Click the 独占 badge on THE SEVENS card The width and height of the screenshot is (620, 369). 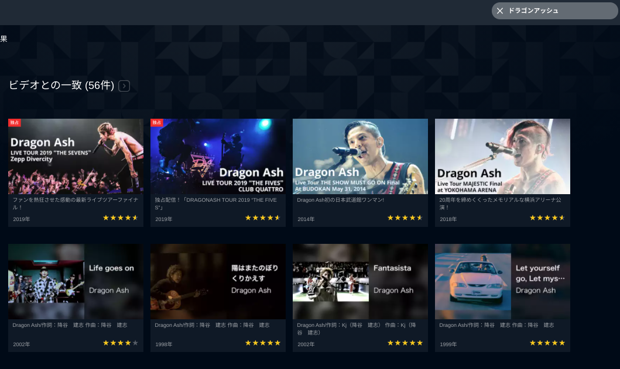(x=15, y=122)
